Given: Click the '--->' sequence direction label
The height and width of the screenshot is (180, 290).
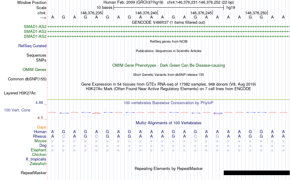Looking at the screenshot, I should [43, 18].
